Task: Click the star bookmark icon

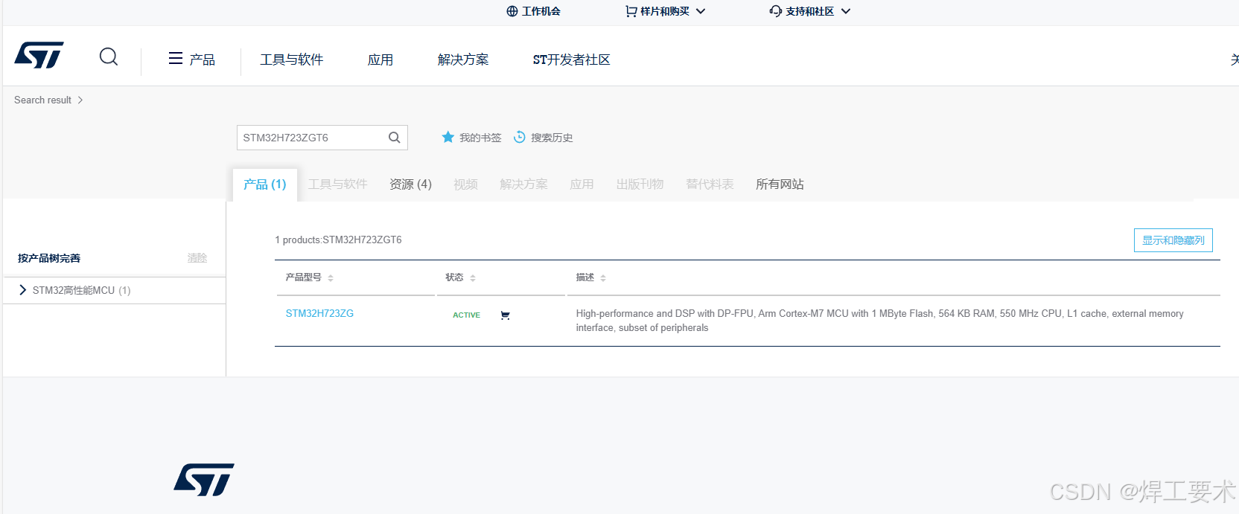Action: 447,137
